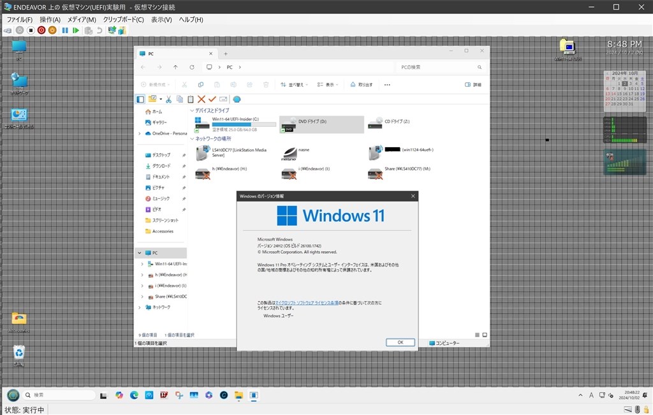The height and width of the screenshot is (415, 653).
Task: Click ホーム in navigation pane
Action: click(x=154, y=112)
